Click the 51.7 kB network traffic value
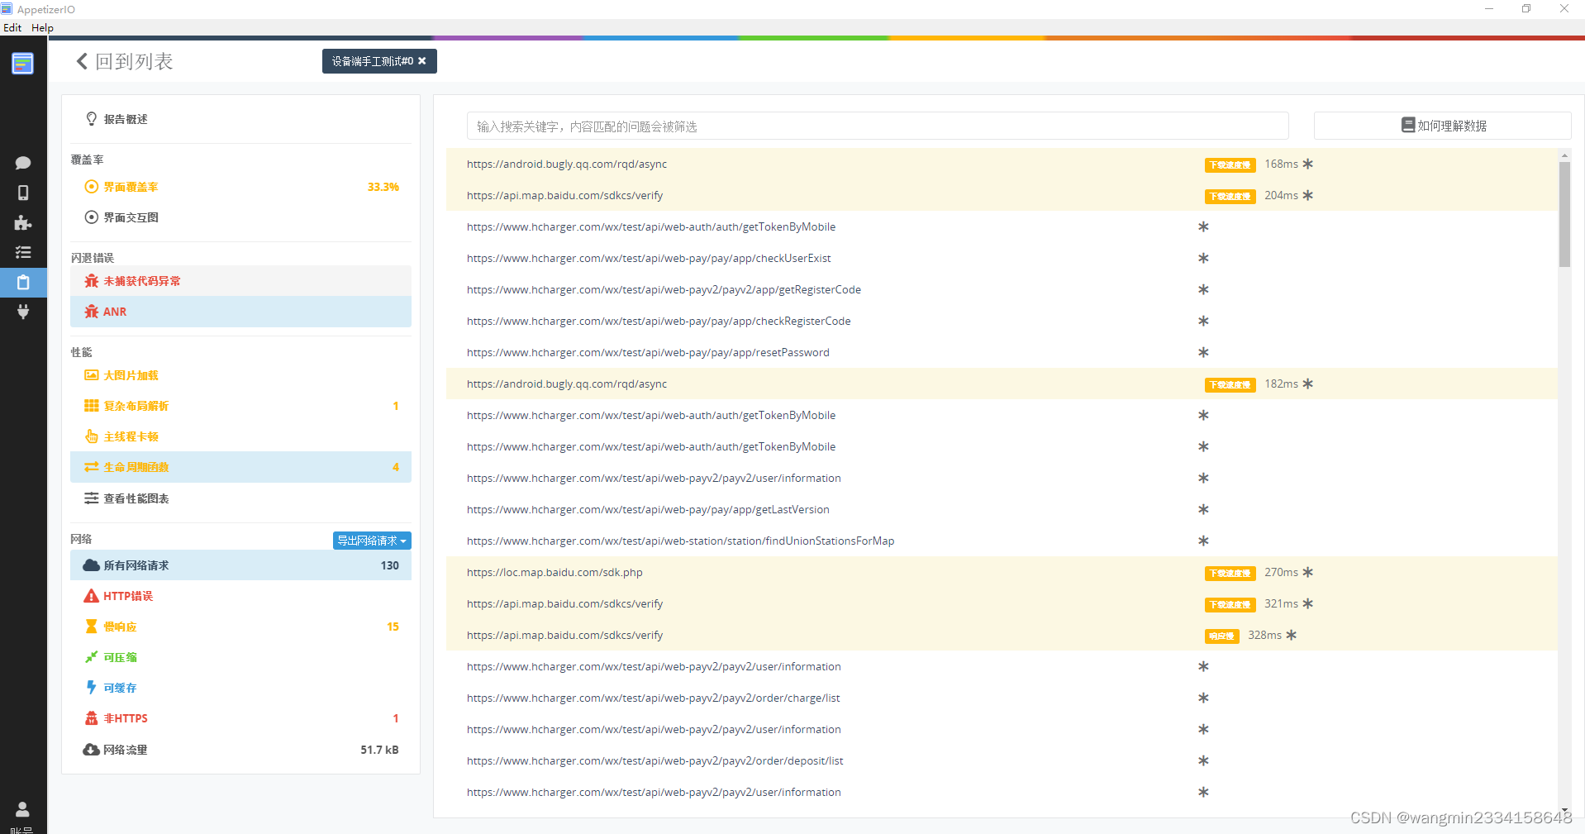This screenshot has height=834, width=1585. pyautogui.click(x=379, y=750)
